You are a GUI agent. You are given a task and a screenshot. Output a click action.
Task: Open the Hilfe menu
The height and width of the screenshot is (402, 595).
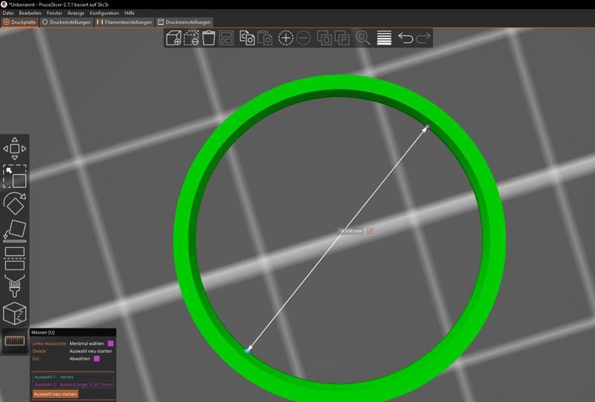pos(129,13)
